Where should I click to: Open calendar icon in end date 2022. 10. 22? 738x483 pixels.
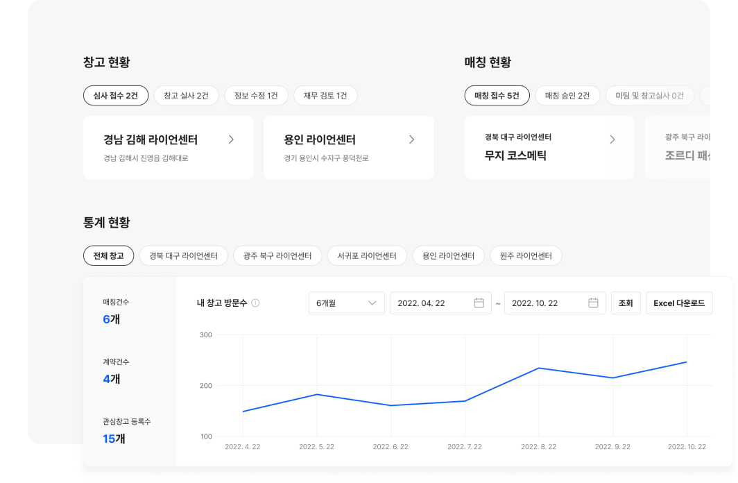pyautogui.click(x=593, y=303)
